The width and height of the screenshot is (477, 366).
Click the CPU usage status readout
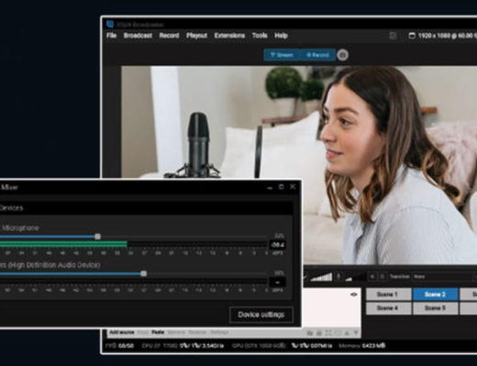tap(183, 346)
